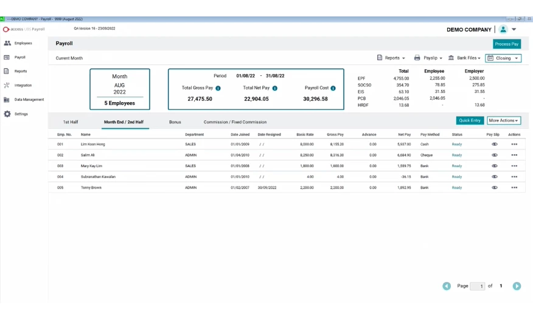This screenshot has width=533, height=319.
Task: Open the Bank Files dropdown
Action: point(464,58)
